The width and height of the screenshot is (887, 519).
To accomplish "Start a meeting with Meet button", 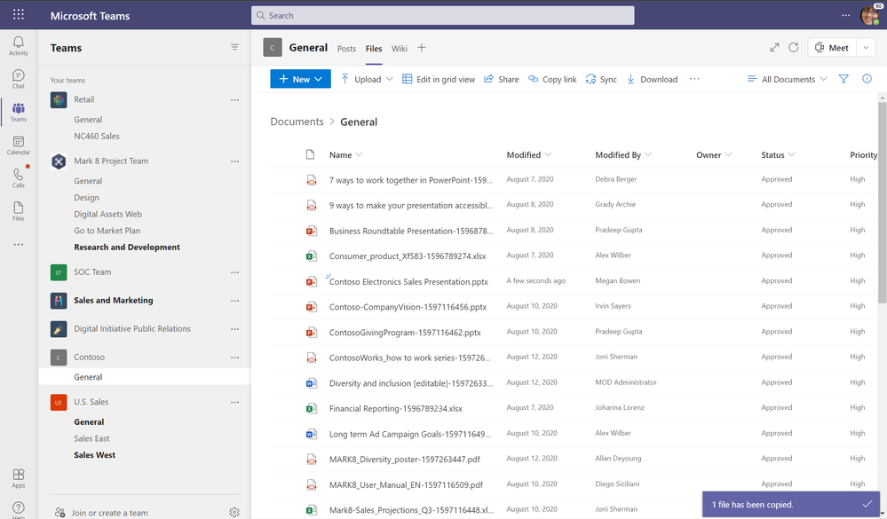I will click(832, 48).
